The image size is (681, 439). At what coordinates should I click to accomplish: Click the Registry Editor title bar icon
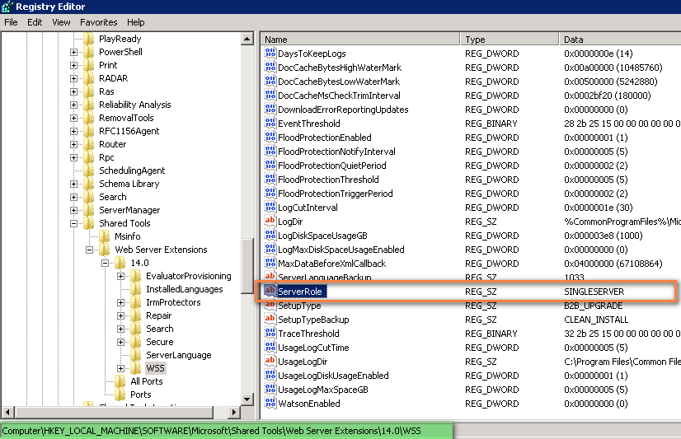pos(7,7)
